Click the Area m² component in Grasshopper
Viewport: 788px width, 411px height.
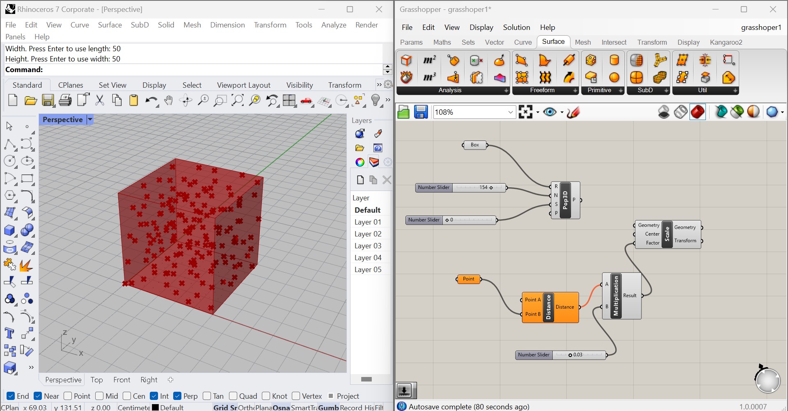pyautogui.click(x=429, y=60)
